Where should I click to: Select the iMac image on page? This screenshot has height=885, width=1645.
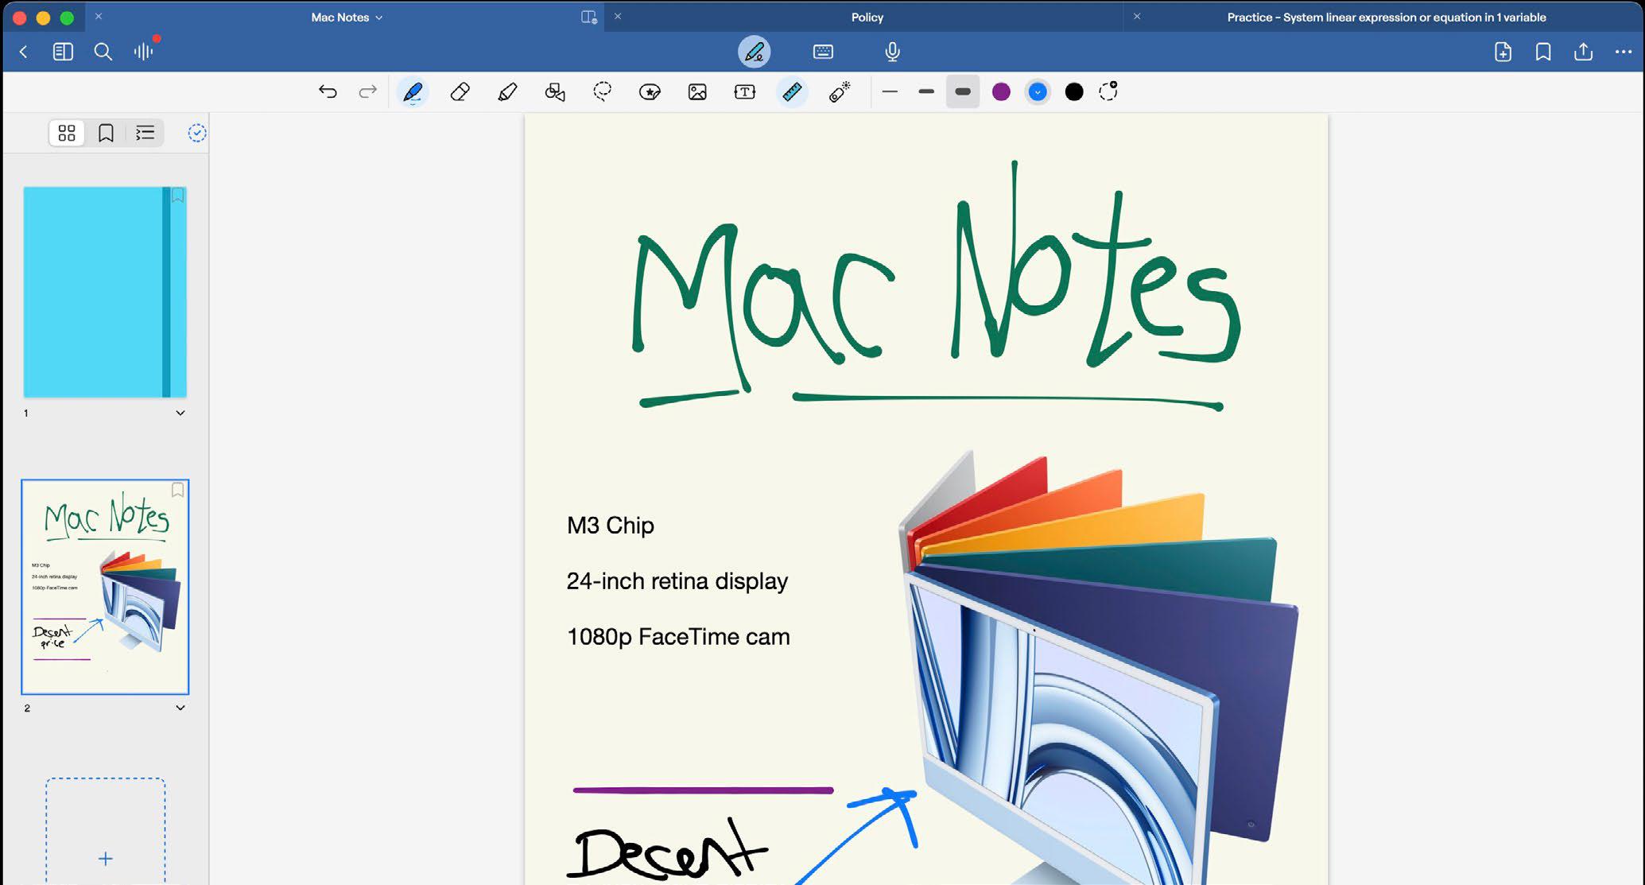1097,667
